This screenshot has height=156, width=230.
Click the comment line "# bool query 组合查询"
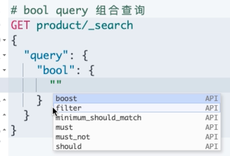78,10
